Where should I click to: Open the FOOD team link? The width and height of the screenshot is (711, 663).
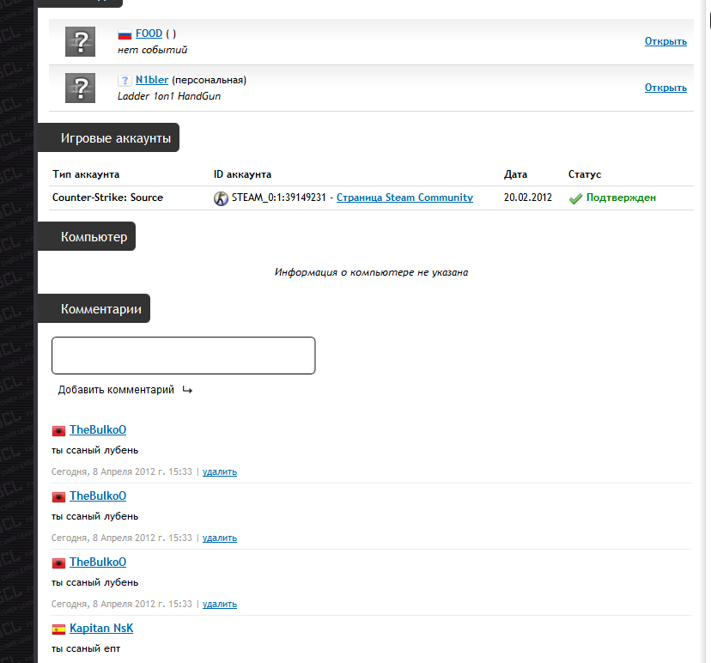click(149, 33)
